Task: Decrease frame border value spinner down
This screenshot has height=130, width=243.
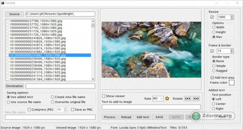Action: pyautogui.click(x=232, y=52)
